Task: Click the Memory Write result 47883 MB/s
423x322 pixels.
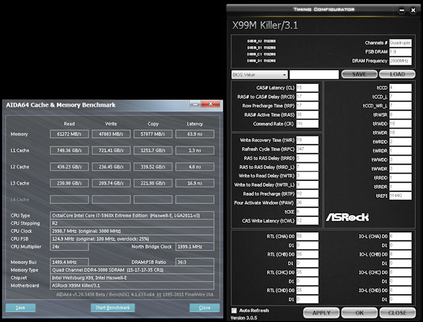Action: [111, 134]
